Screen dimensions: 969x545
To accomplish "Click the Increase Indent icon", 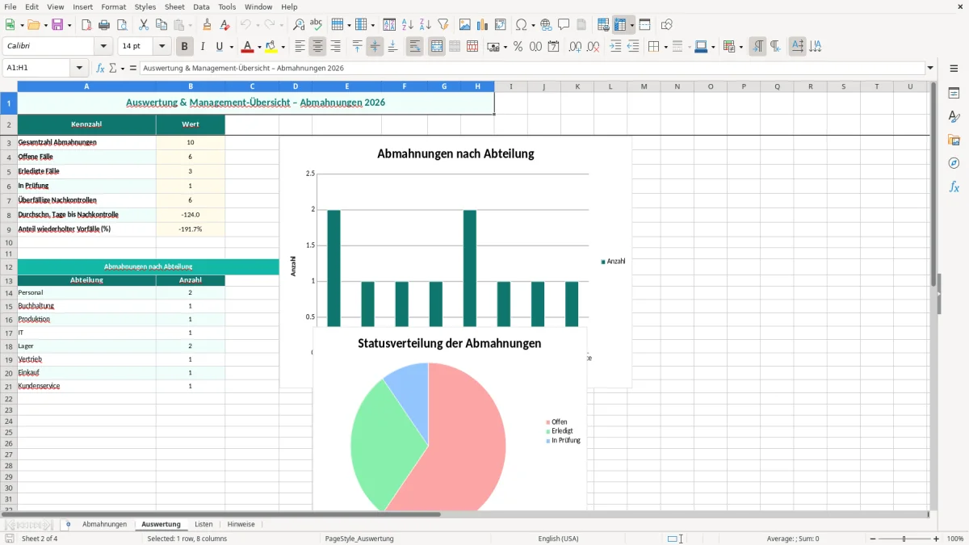I will coord(615,47).
